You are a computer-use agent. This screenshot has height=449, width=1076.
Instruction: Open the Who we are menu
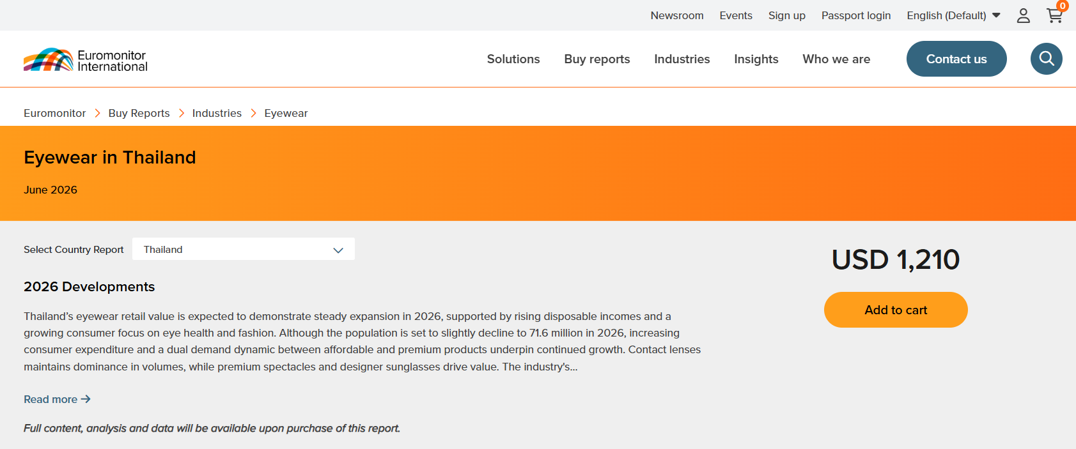tap(836, 59)
